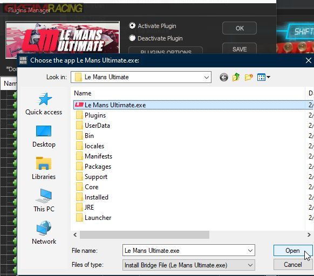
Task: Open the locales folder
Action: [90, 146]
